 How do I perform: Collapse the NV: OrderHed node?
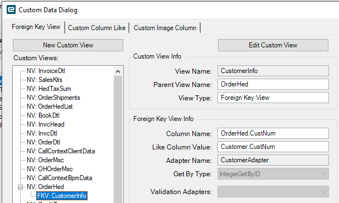pos(20,187)
